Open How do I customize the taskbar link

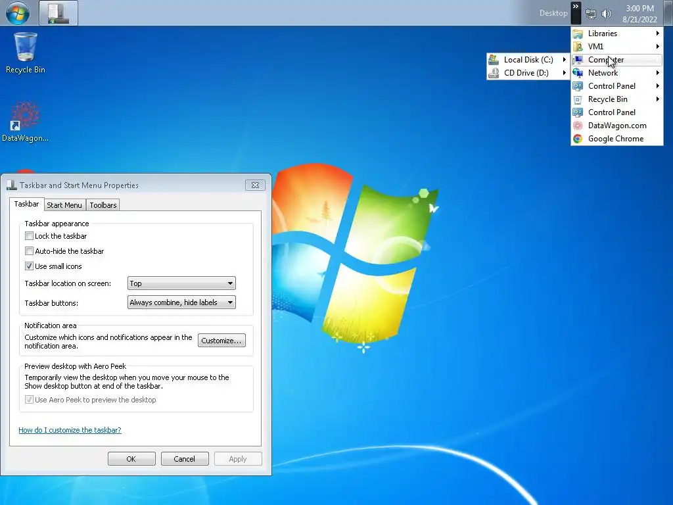point(70,430)
